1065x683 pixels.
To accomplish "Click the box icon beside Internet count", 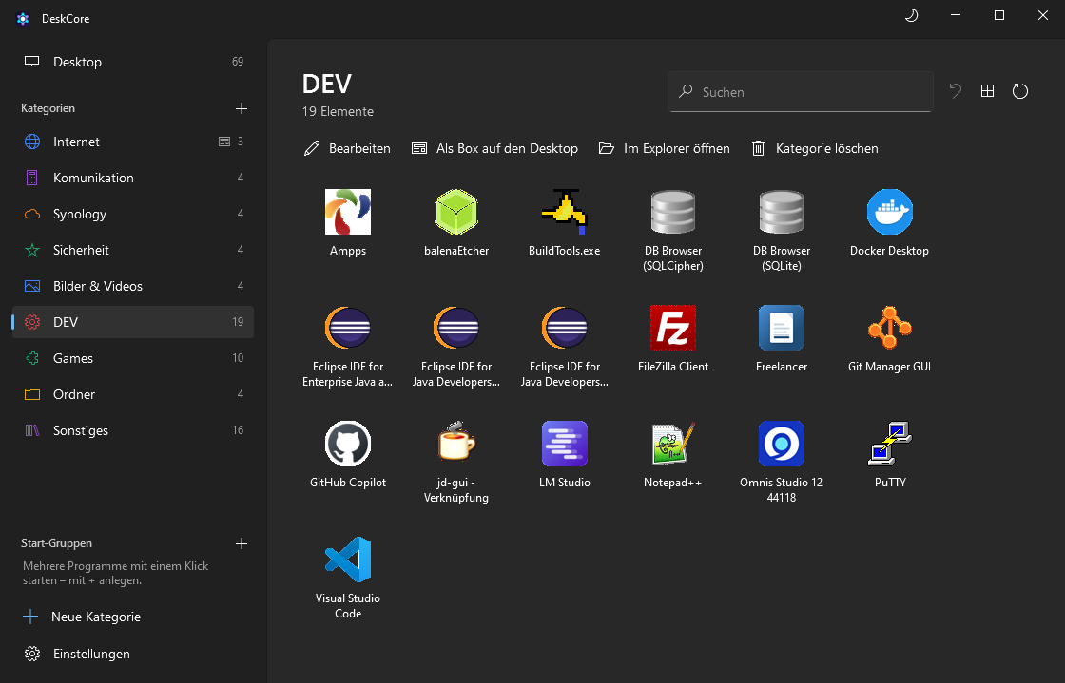I will pyautogui.click(x=224, y=142).
